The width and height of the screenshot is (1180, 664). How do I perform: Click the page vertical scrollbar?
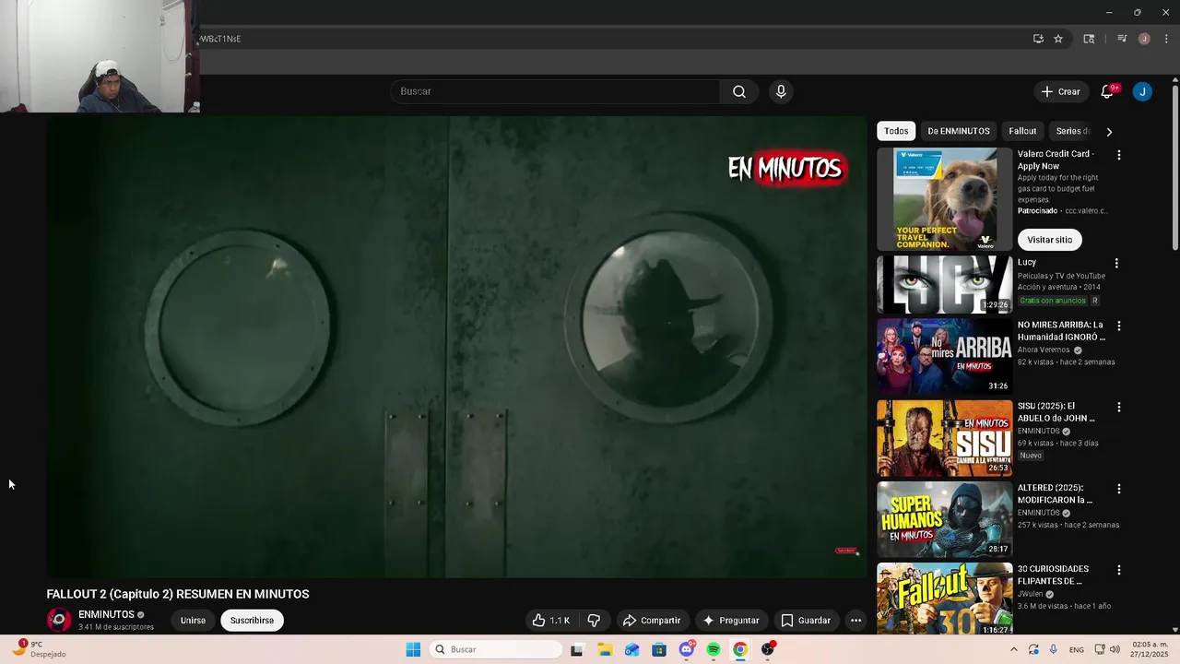[x=1175, y=166]
